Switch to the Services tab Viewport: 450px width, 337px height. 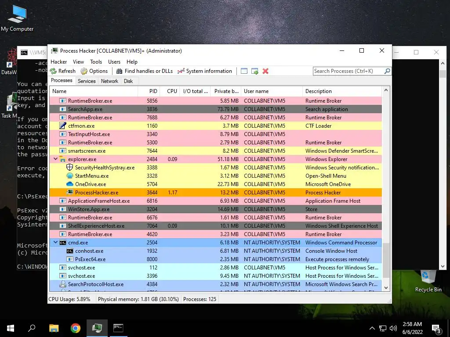(x=87, y=81)
